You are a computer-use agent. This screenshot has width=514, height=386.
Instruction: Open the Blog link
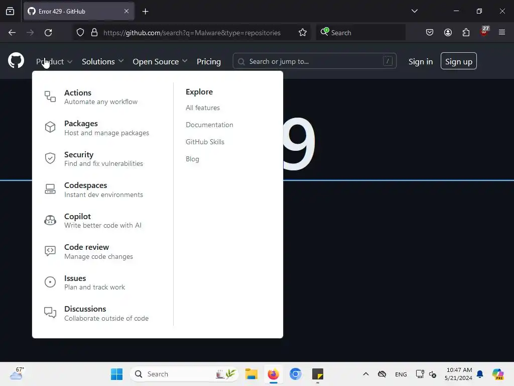point(192,159)
